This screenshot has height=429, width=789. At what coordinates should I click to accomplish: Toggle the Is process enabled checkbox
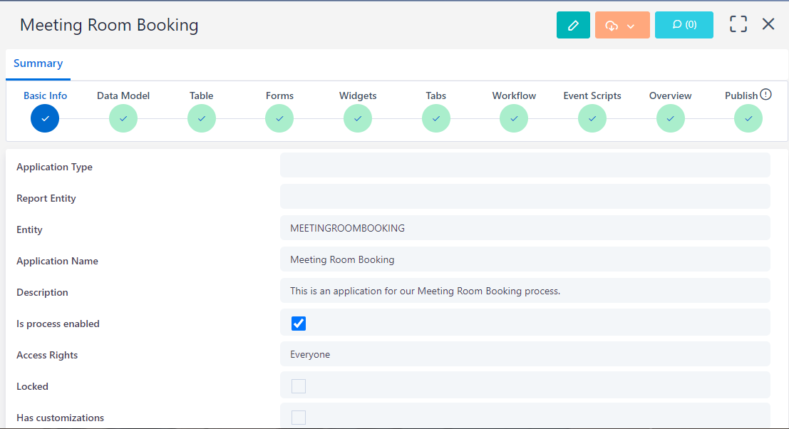coord(299,324)
